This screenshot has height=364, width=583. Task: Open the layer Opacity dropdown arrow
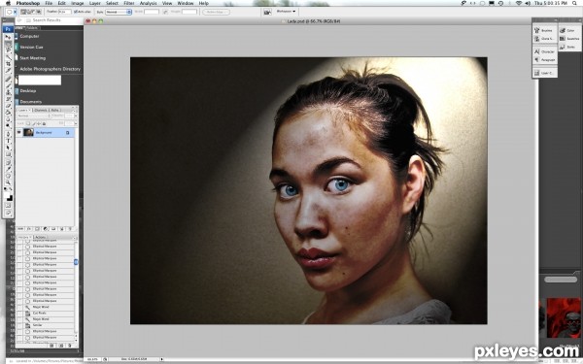[x=76, y=116]
